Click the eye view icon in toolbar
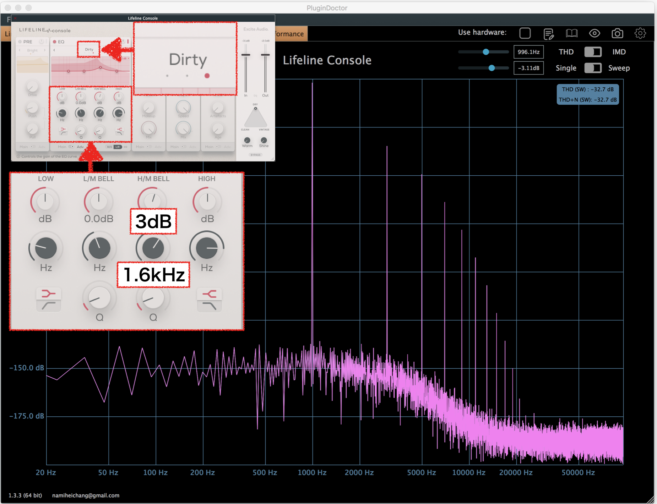 (594, 33)
